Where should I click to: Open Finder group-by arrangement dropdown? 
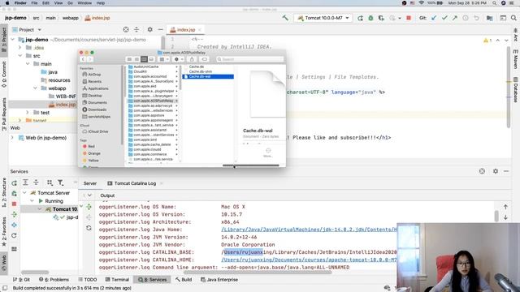click(x=164, y=59)
